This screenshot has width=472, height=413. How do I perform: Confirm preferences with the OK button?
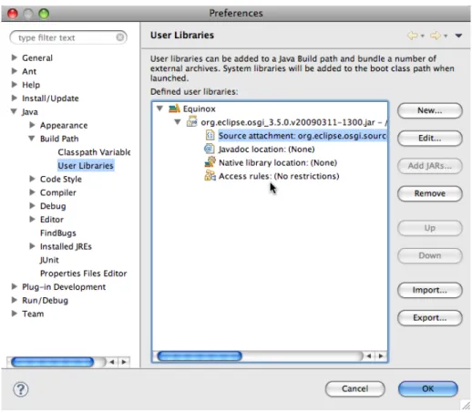427,388
